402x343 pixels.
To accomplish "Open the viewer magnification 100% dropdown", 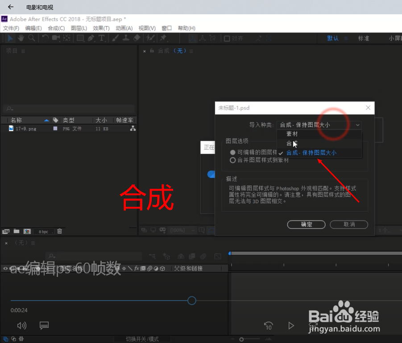I will (x=182, y=230).
